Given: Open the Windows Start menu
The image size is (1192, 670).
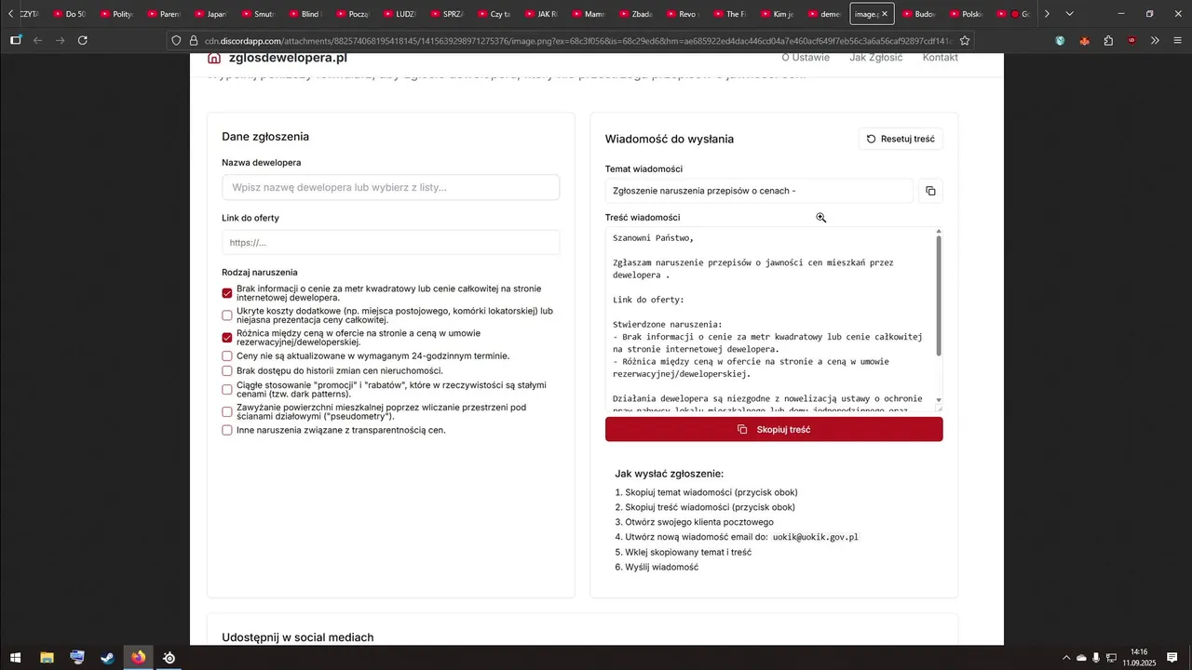Looking at the screenshot, I should click(15, 658).
